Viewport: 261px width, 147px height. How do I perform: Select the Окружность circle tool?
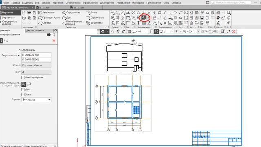coord(71,13)
